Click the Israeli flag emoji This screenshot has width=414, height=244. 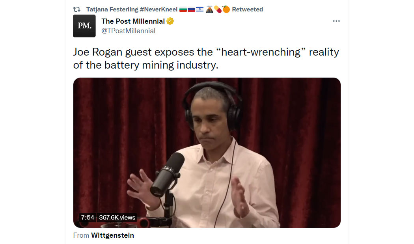point(200,9)
